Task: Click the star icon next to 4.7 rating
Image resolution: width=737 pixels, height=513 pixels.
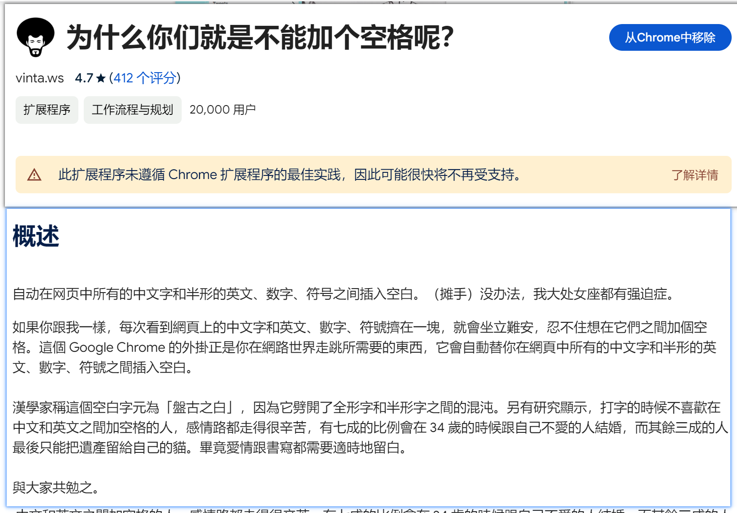Action: pos(101,78)
